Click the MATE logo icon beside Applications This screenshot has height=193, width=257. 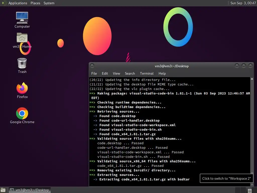click(x=4, y=3)
